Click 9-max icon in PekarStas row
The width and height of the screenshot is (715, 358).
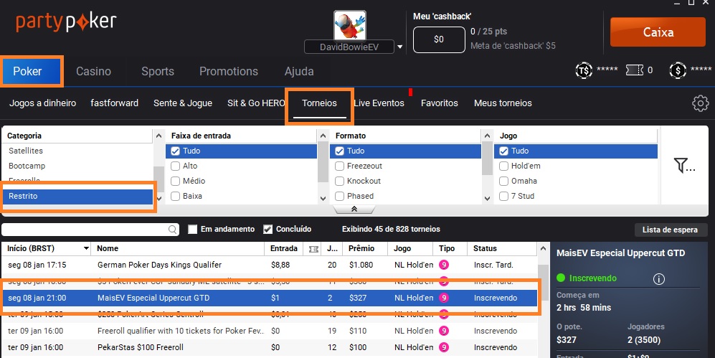point(444,347)
